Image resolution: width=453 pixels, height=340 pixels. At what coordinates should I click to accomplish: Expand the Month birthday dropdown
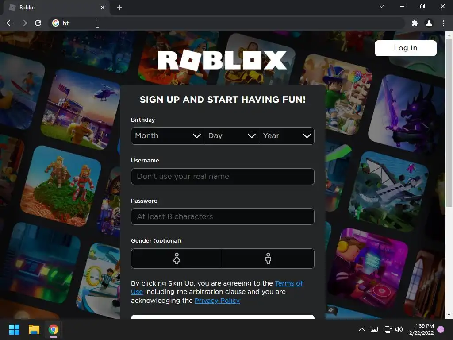tap(168, 136)
